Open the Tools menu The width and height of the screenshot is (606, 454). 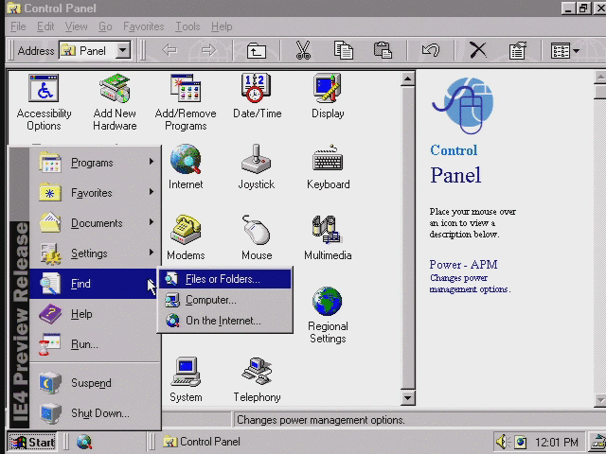click(x=187, y=26)
